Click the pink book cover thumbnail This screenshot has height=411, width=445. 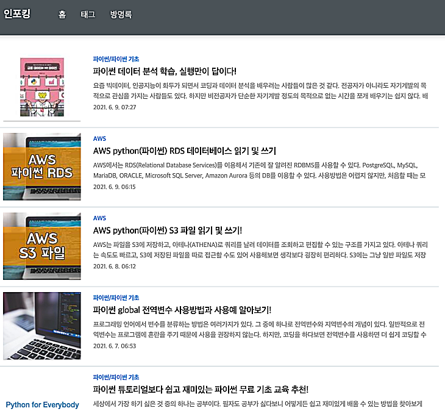42,87
